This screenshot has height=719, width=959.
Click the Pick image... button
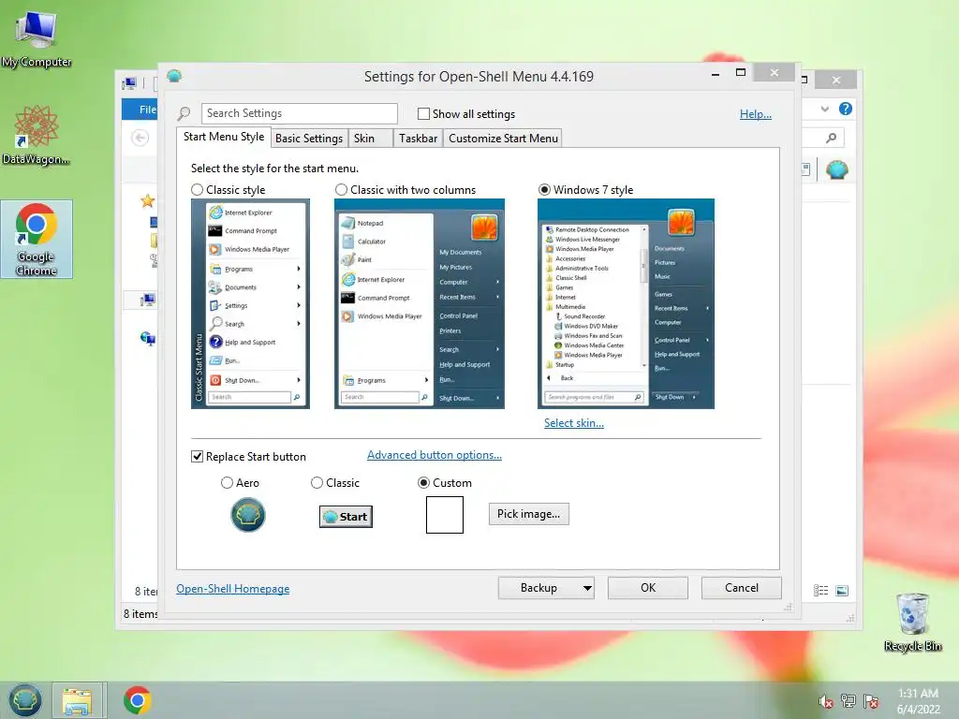(528, 514)
